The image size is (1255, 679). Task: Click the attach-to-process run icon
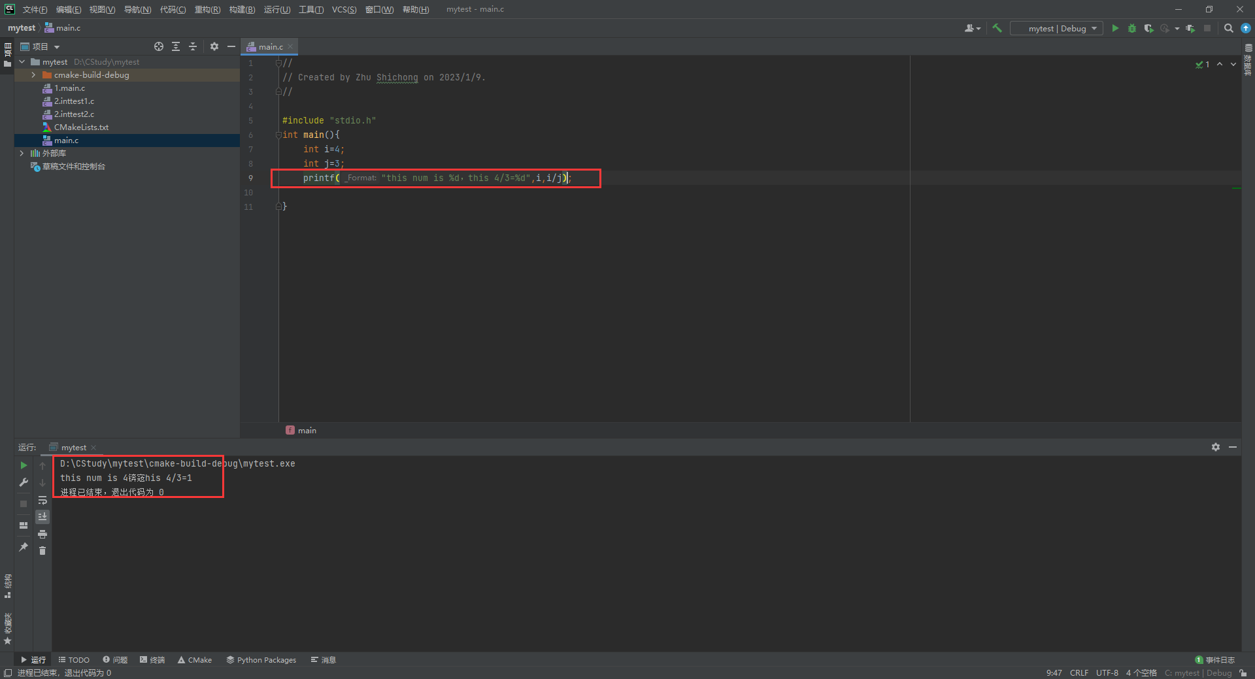pos(1190,28)
